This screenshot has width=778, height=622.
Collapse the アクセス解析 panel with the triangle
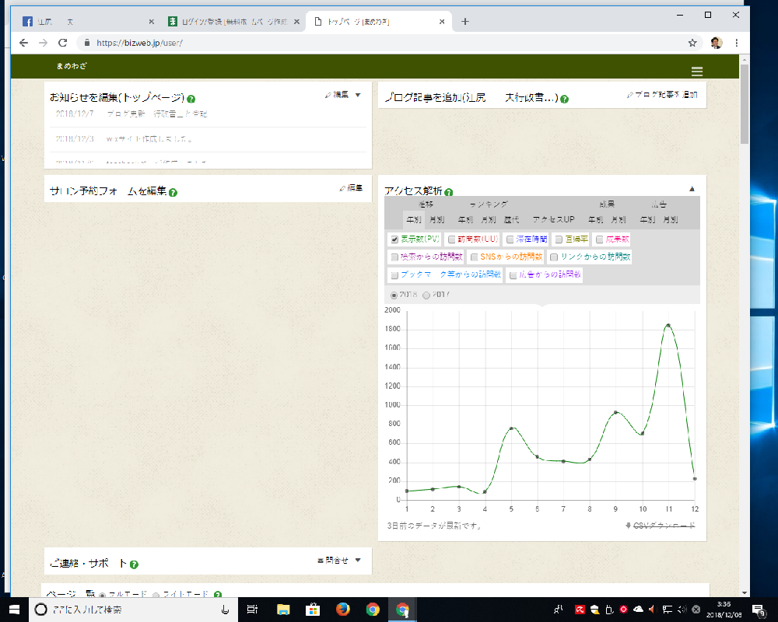point(692,188)
